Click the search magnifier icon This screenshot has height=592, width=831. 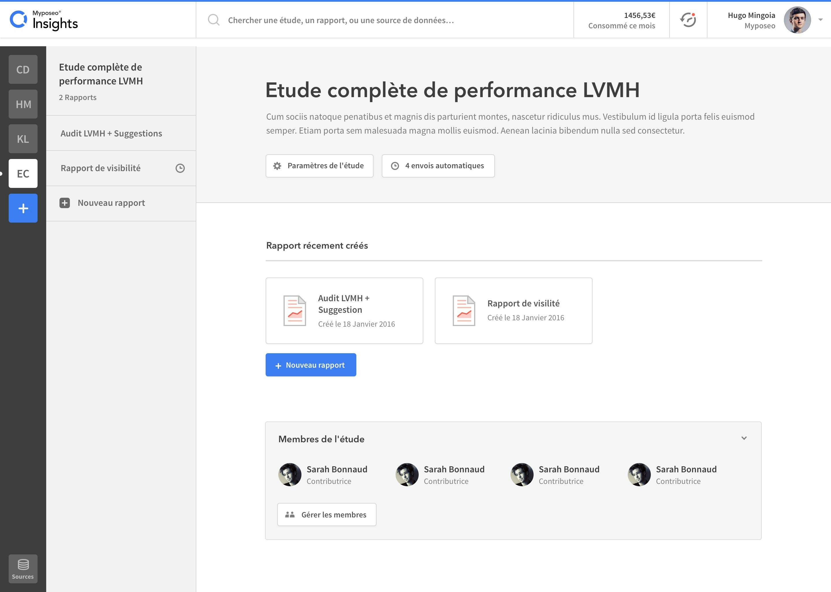click(x=213, y=20)
